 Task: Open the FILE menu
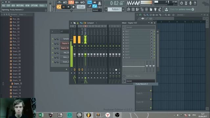click(4, 6)
